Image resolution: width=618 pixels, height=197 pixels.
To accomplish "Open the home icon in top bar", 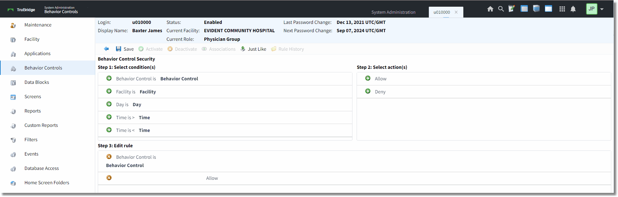I will [490, 9].
